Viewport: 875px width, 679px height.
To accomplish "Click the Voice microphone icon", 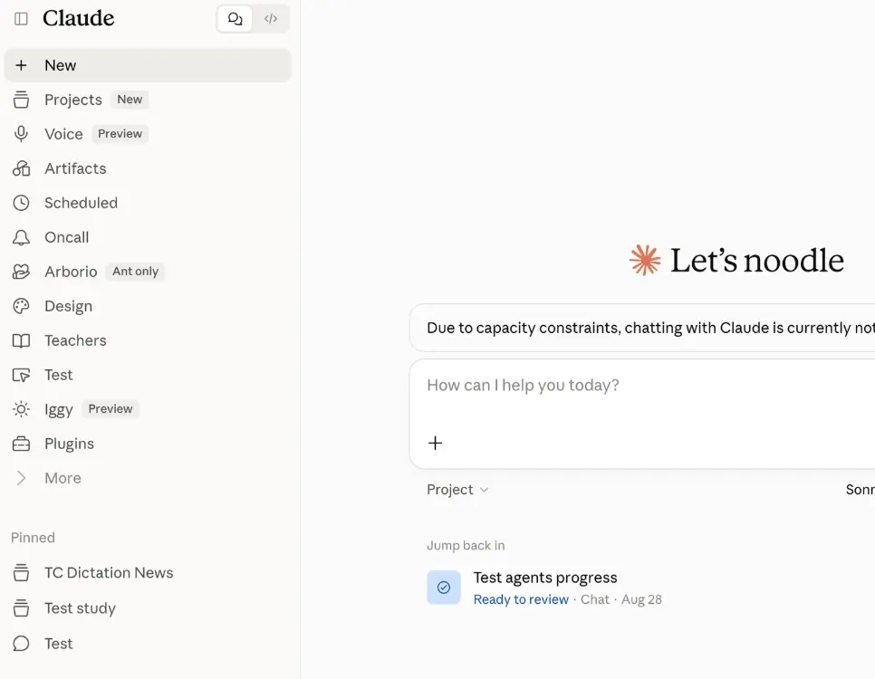I will (x=21, y=134).
